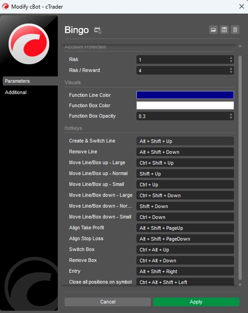The width and height of the screenshot is (248, 313).
Task: Open the Function Box Color white swatch
Action: click(185, 106)
